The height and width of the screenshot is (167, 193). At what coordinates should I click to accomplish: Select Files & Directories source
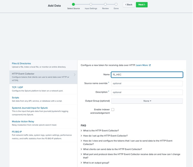coord(21,63)
